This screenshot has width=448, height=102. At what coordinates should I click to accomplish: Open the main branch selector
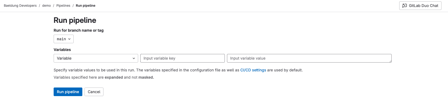click(64, 39)
